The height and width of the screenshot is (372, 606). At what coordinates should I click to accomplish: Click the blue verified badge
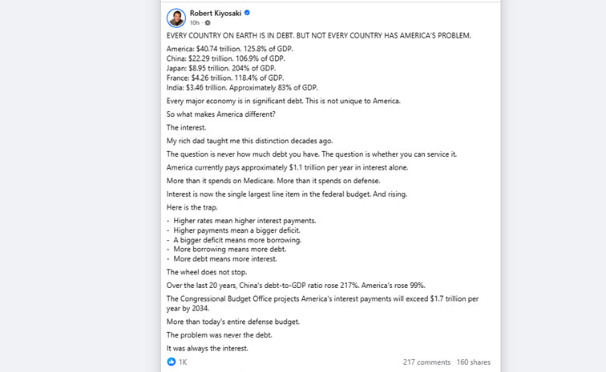(247, 13)
